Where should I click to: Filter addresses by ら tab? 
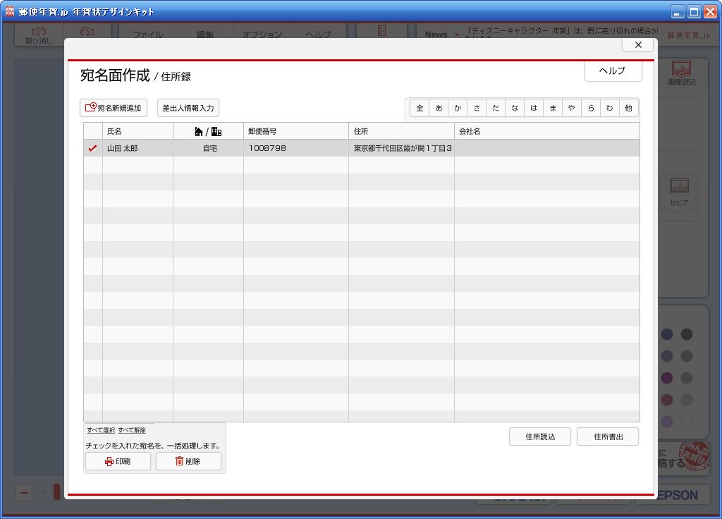coord(591,108)
